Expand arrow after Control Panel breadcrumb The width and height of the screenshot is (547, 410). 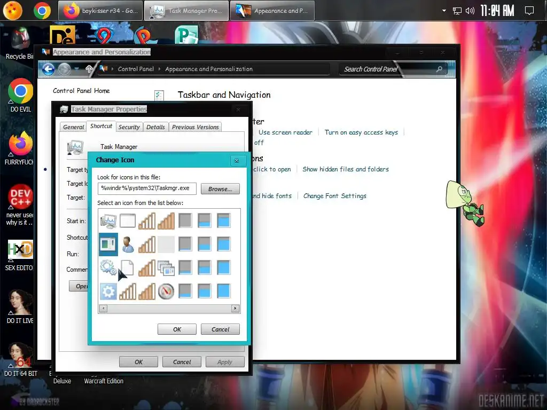click(159, 69)
